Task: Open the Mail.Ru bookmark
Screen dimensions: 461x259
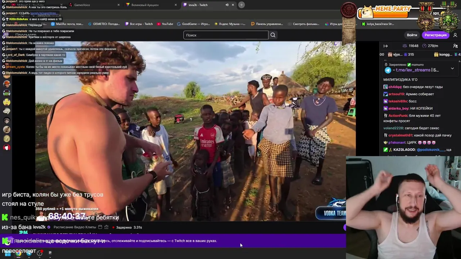Action: point(67,24)
